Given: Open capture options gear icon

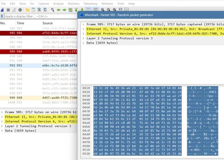Looking at the screenshot, I should [x=20, y=10].
